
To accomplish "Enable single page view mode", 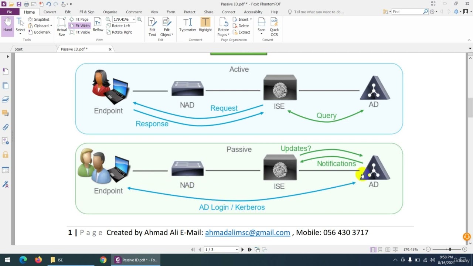I will [x=373, y=250].
